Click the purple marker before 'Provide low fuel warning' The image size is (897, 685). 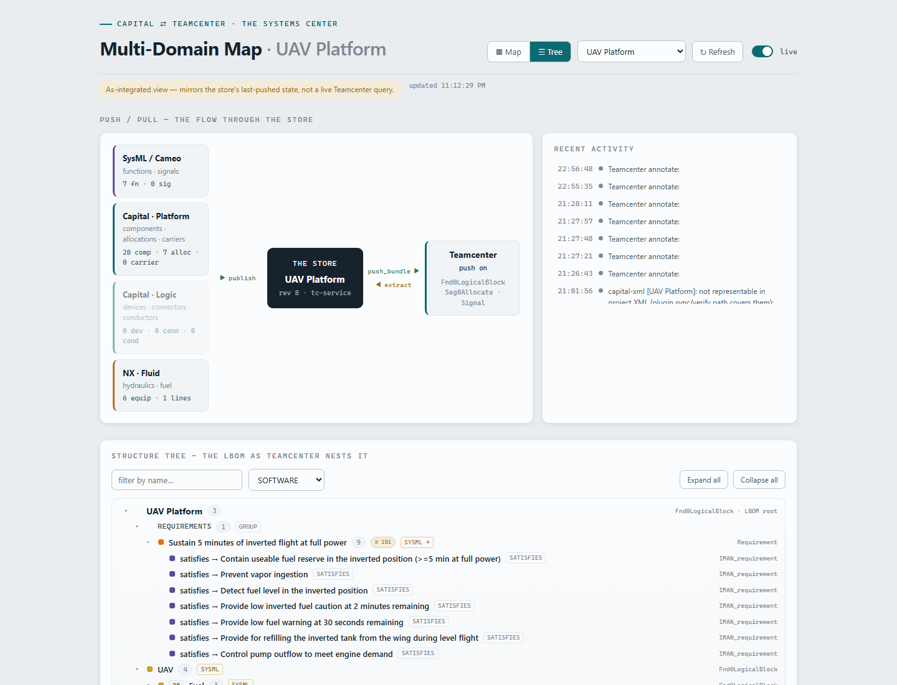coord(173,622)
